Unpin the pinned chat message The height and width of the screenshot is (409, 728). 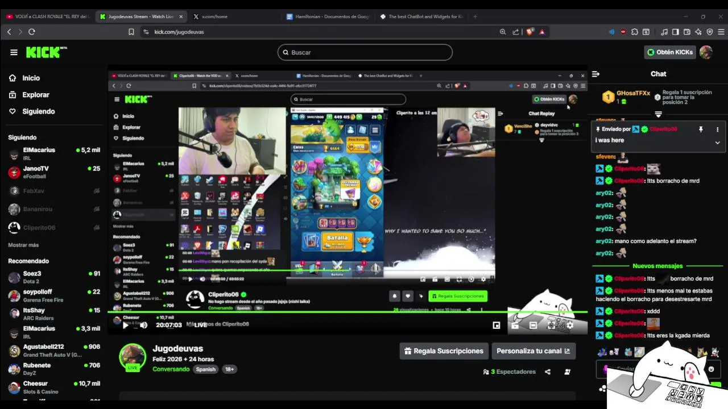[x=701, y=130]
